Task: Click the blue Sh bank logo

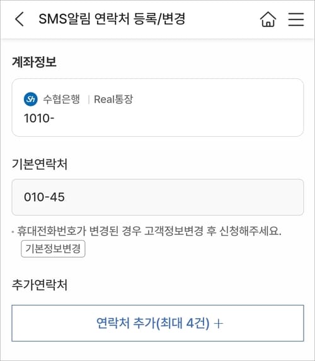Action: [31, 100]
